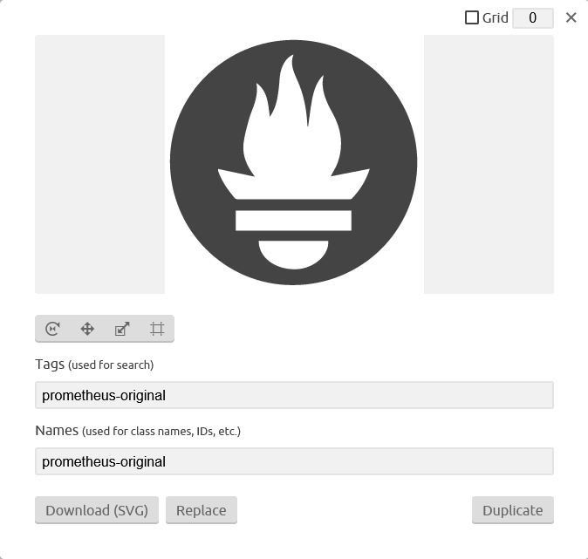Select the Scale tool icon

pyautogui.click(x=122, y=329)
